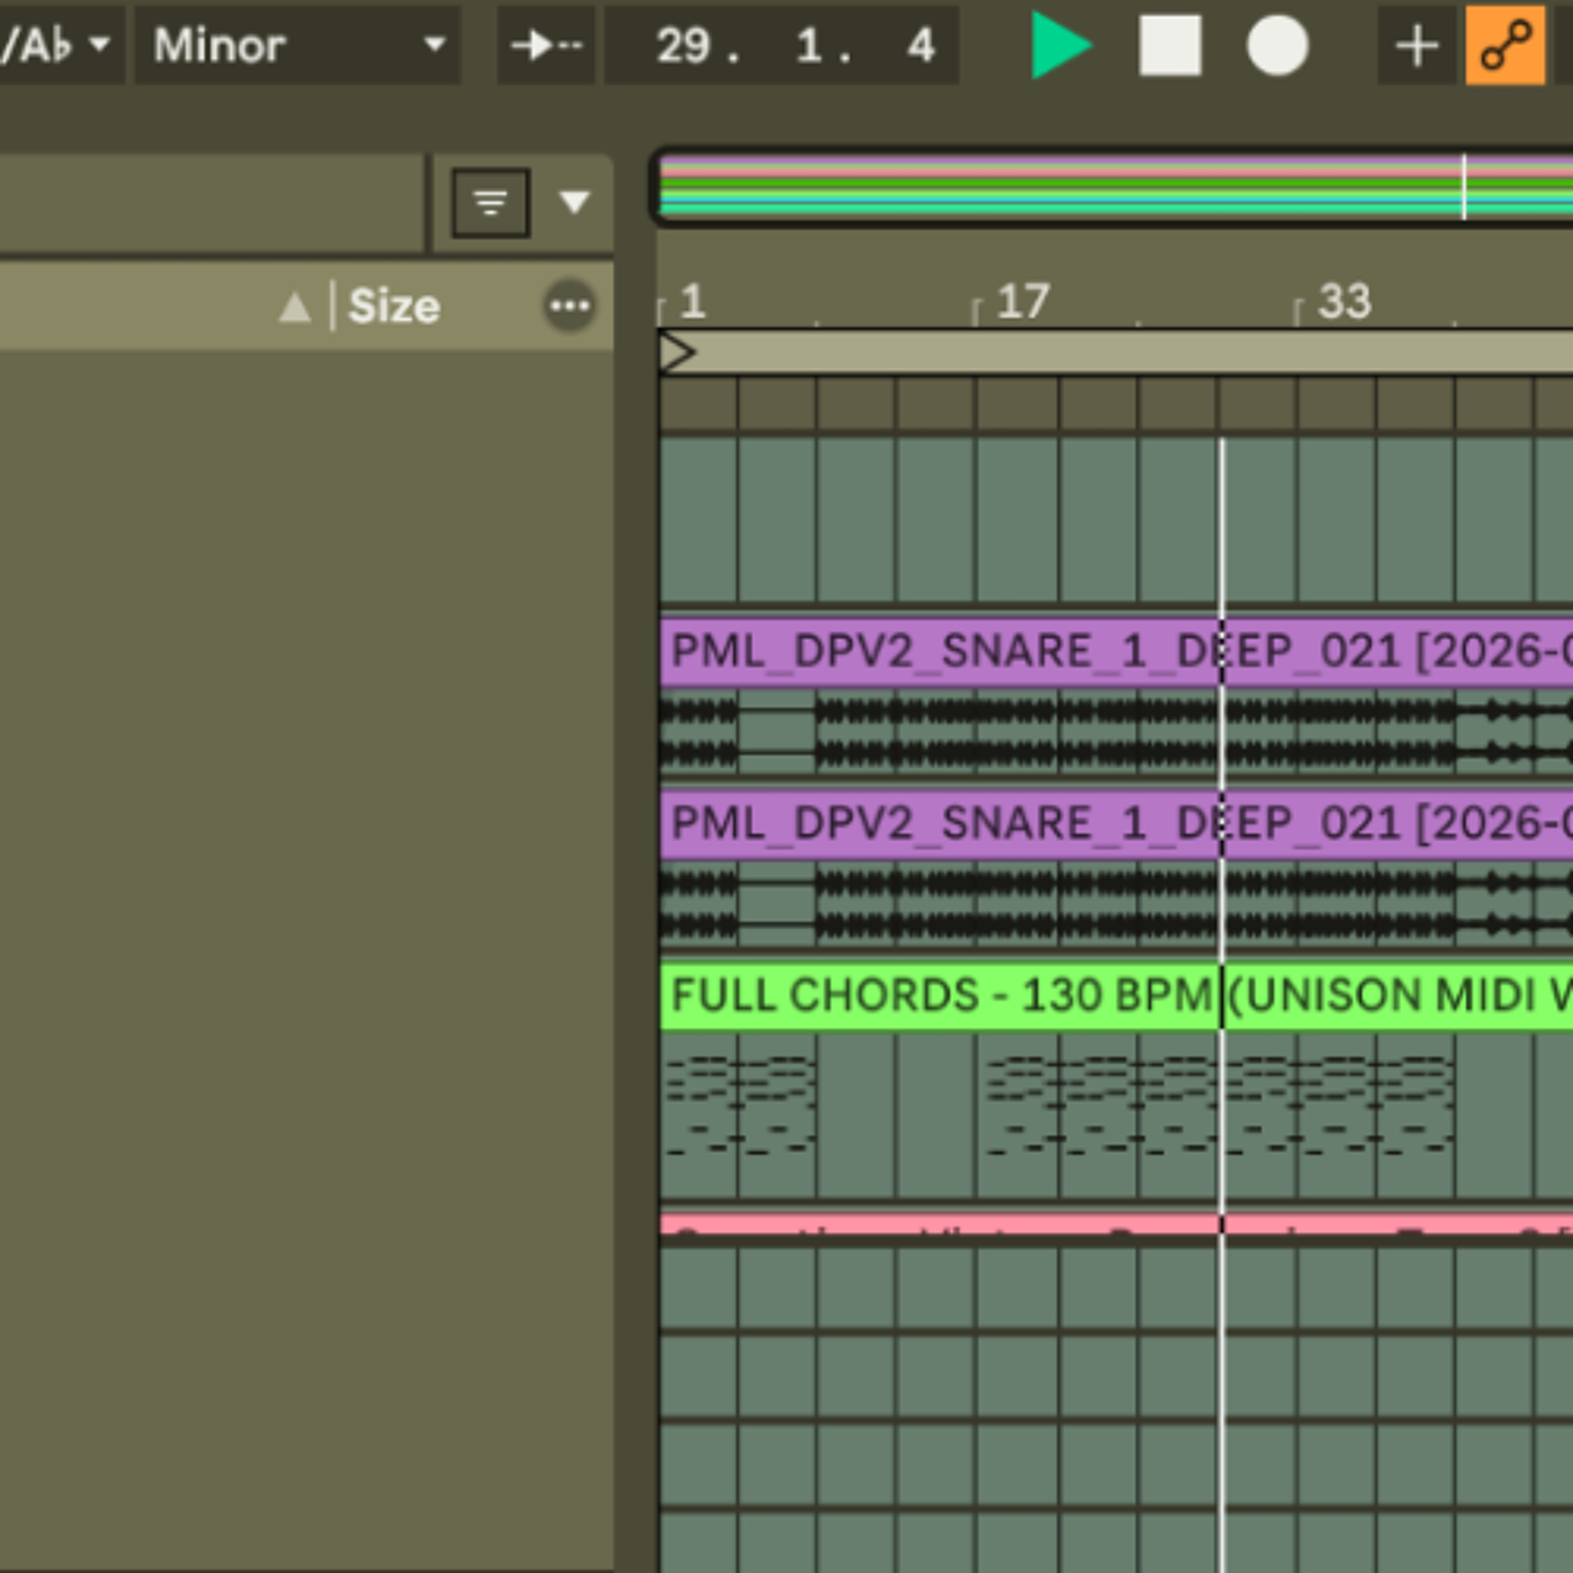The width and height of the screenshot is (1573, 1573).
Task: Expand the triangle next to filter button
Action: [x=575, y=202]
